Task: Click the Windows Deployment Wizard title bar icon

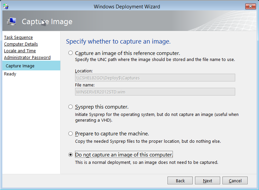Action: 6,6
